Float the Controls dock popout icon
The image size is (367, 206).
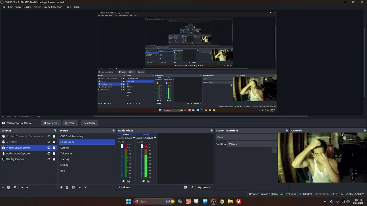tap(365, 130)
